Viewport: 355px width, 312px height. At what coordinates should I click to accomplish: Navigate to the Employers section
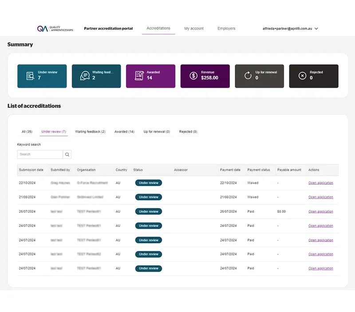(226, 28)
